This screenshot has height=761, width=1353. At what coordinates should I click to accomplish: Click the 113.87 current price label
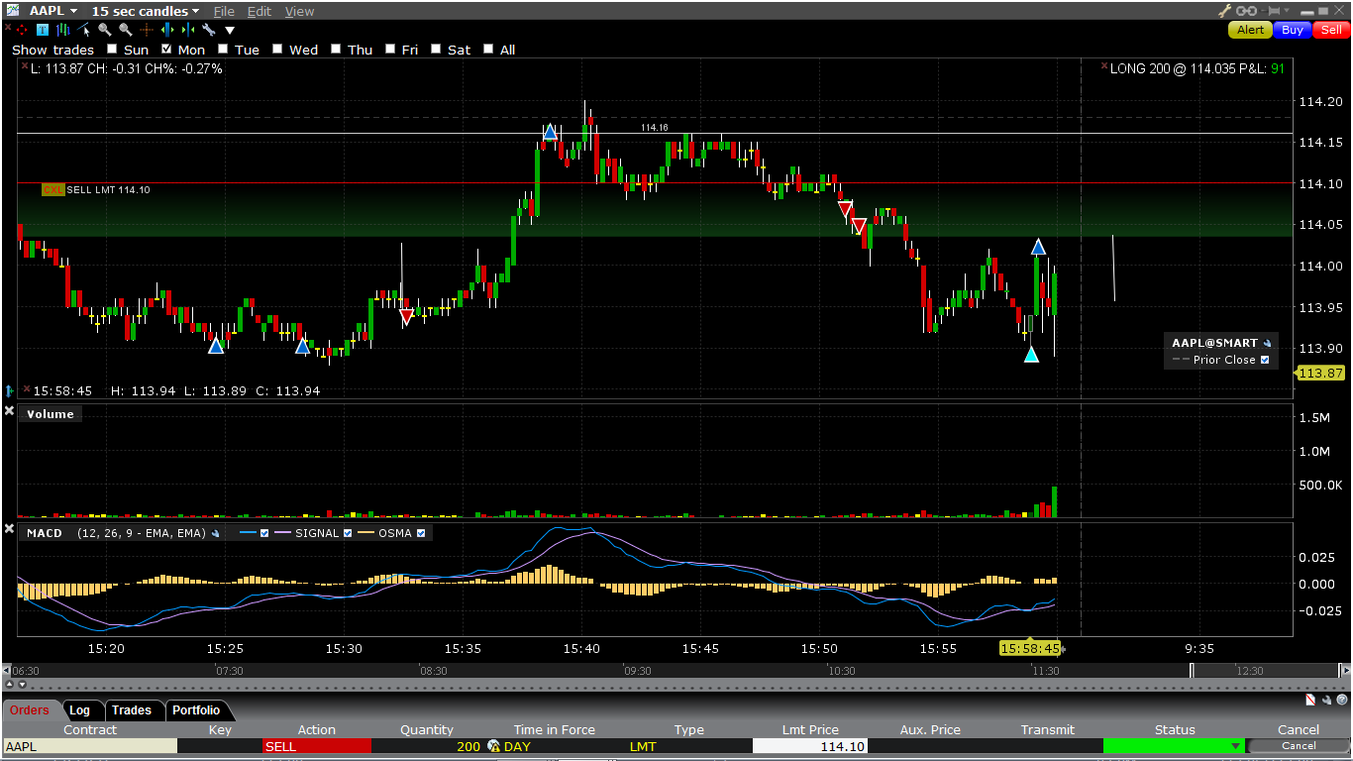(1321, 373)
